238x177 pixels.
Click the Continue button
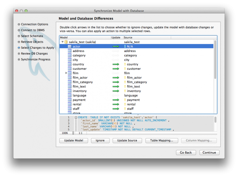(209, 152)
